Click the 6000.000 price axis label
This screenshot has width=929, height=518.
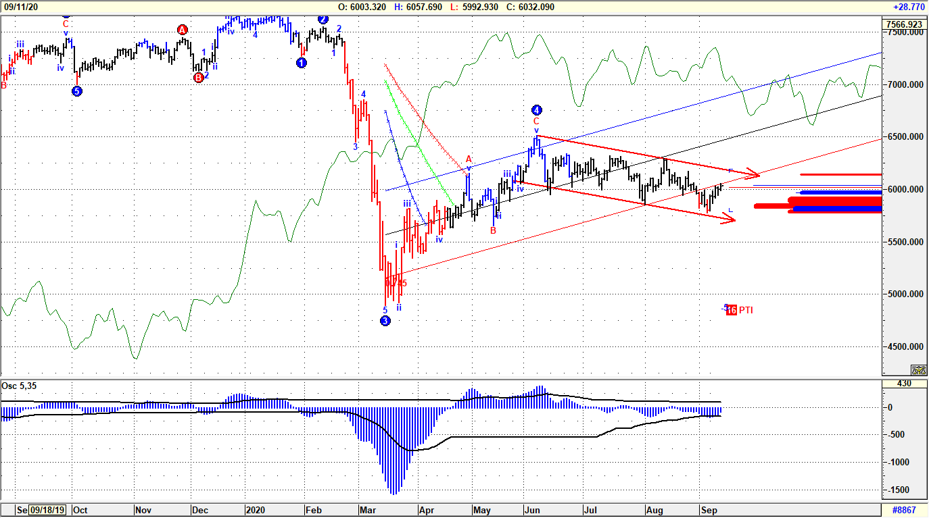tap(905, 190)
